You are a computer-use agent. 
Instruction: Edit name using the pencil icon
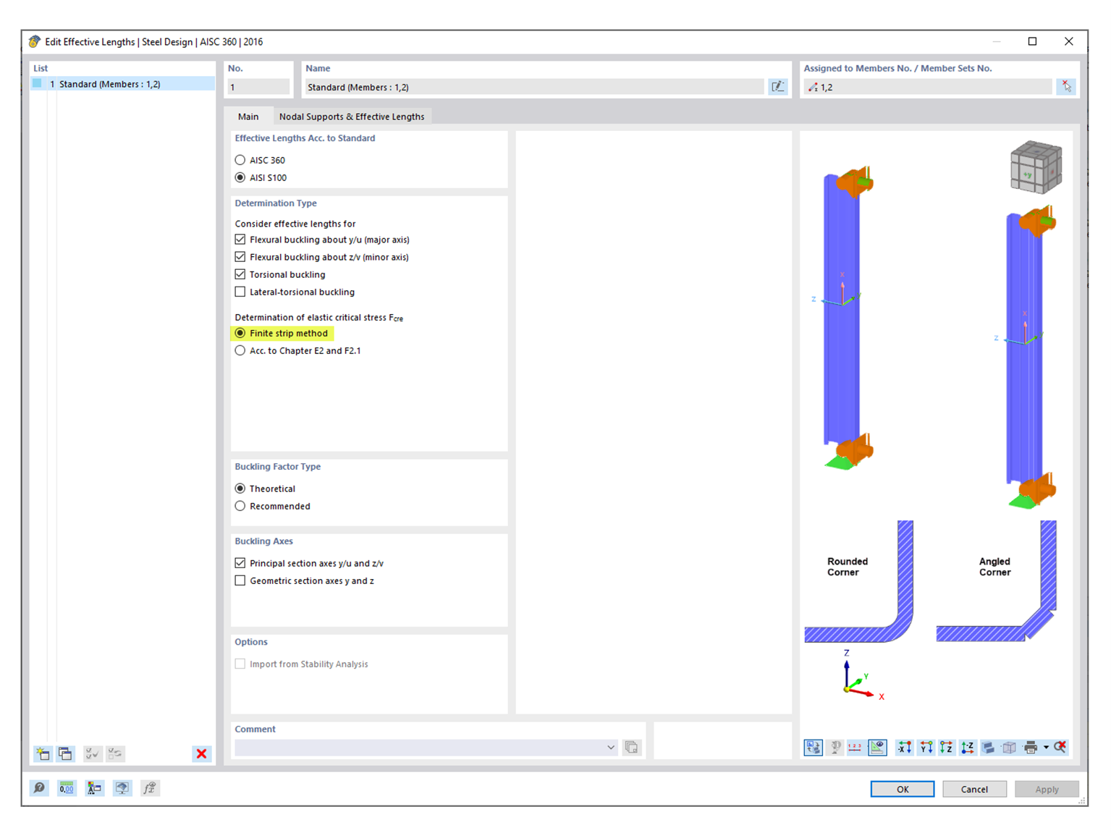point(778,86)
